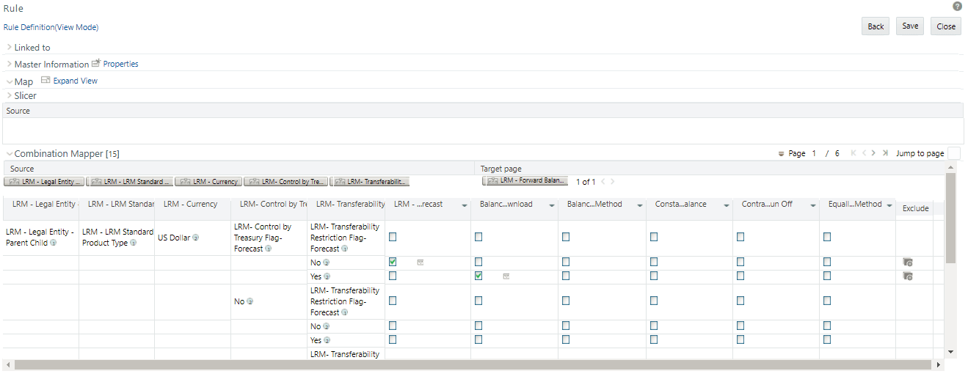
Task: Click the Close button
Action: pyautogui.click(x=946, y=26)
